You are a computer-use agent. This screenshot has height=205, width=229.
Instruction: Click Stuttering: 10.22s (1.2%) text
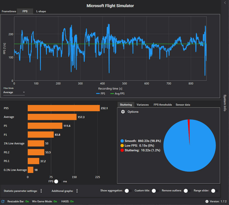(x=142, y=150)
